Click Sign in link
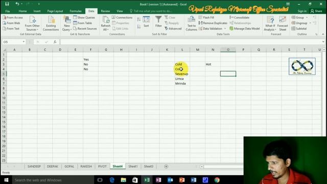327x184 pixels. coord(302,11)
